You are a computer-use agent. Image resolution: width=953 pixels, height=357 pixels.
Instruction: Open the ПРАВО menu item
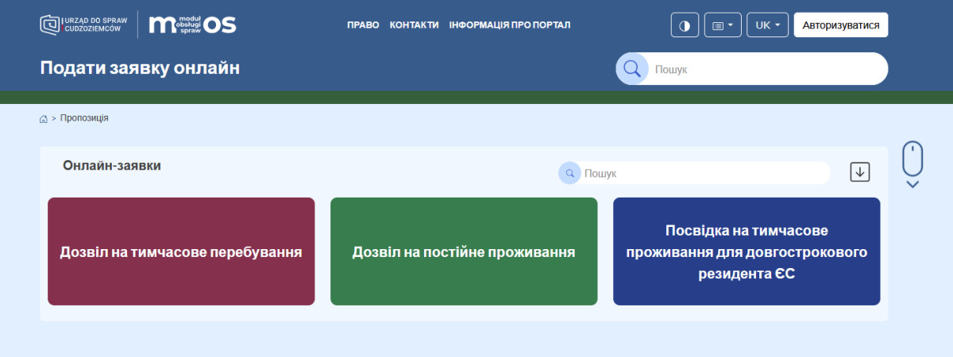pyautogui.click(x=363, y=25)
